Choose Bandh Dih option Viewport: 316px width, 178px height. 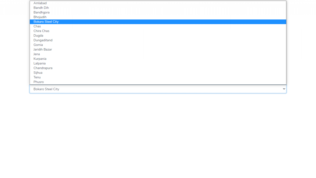41,8
